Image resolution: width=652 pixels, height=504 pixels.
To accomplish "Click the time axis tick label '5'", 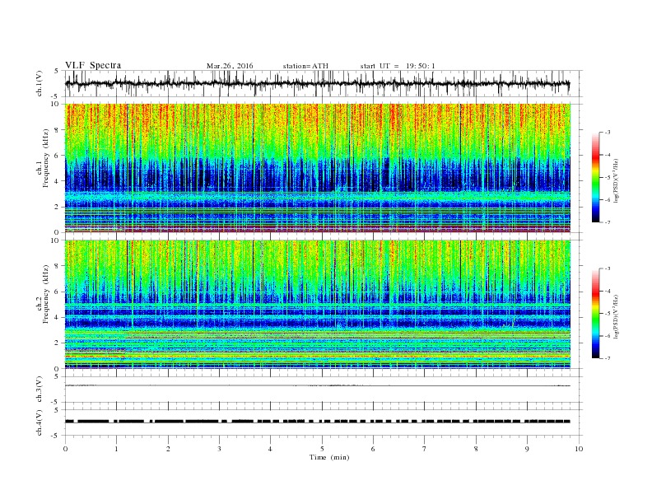I will click(x=322, y=449).
